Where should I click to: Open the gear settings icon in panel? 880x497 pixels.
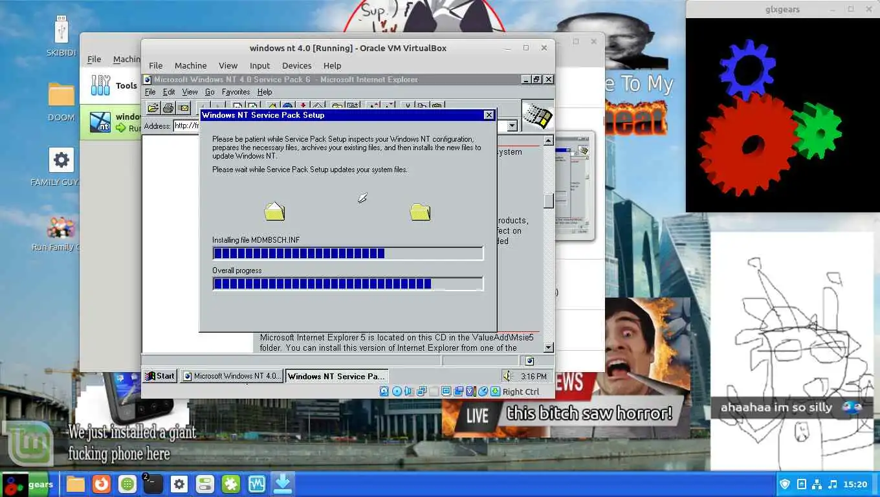tap(179, 484)
